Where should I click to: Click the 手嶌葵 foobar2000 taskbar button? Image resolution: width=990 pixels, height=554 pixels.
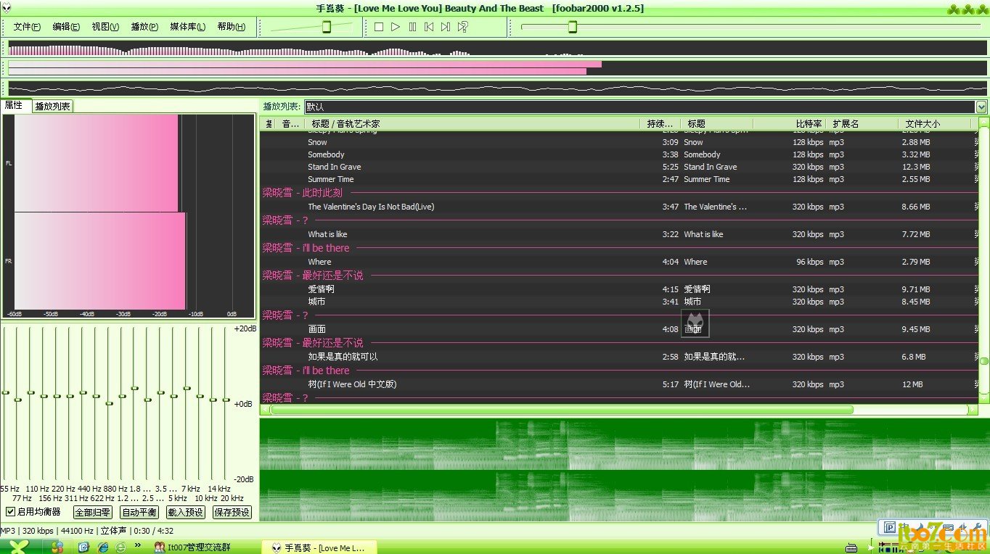point(319,547)
